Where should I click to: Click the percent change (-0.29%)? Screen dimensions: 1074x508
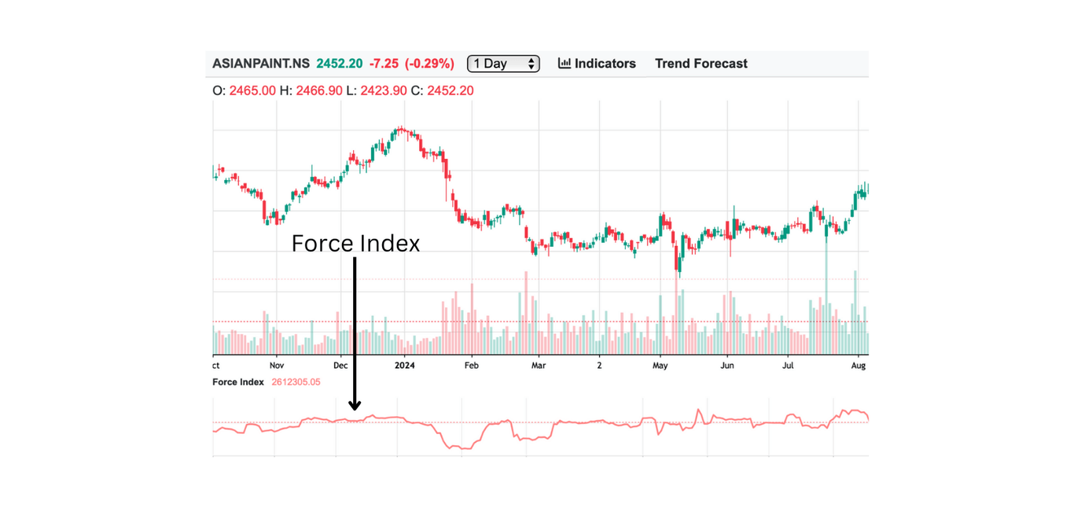(430, 64)
